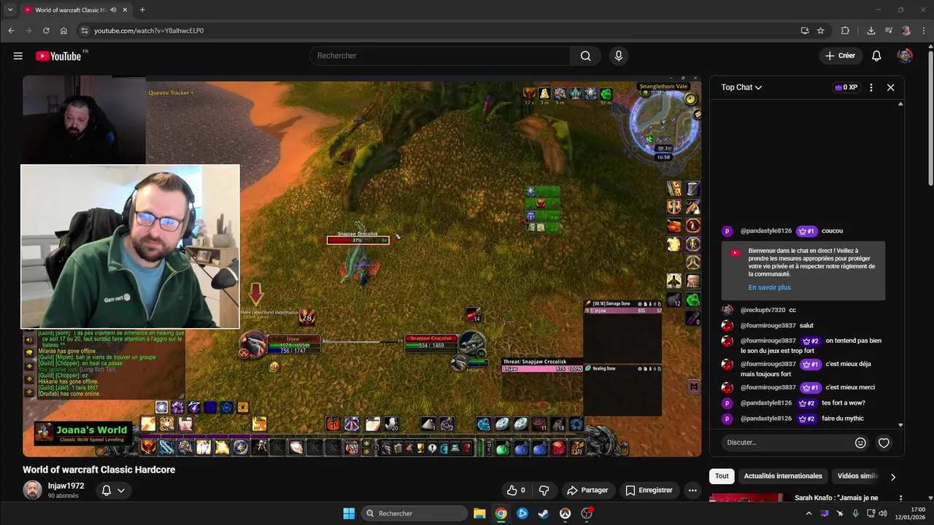
Task: Close the live chat panel
Action: 890,87
